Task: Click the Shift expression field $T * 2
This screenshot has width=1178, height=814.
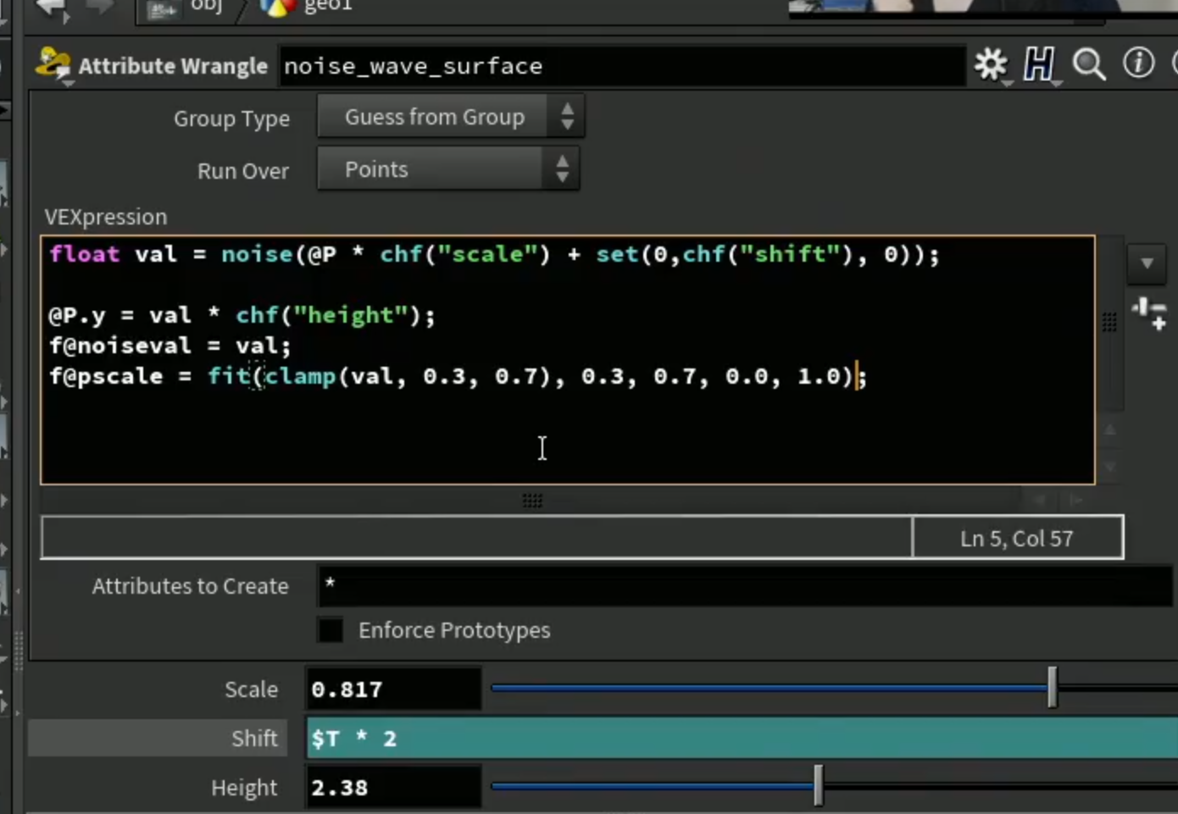Action: click(x=742, y=738)
